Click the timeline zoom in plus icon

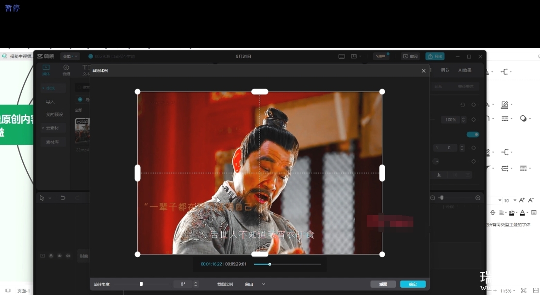(478, 198)
